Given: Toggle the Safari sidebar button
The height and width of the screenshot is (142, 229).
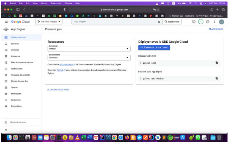Looking at the screenshot, I should (x=18, y=10).
